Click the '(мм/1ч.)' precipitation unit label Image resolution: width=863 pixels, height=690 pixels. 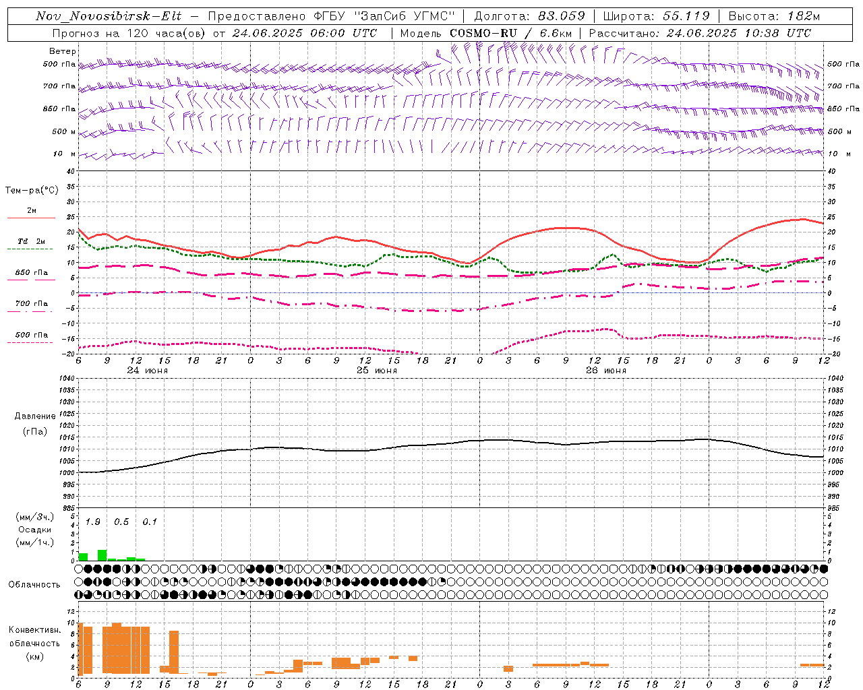pos(35,542)
